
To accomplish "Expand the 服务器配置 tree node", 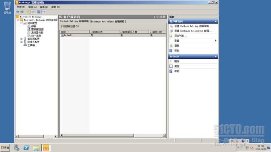I will pyautogui.click(x=21, y=39).
